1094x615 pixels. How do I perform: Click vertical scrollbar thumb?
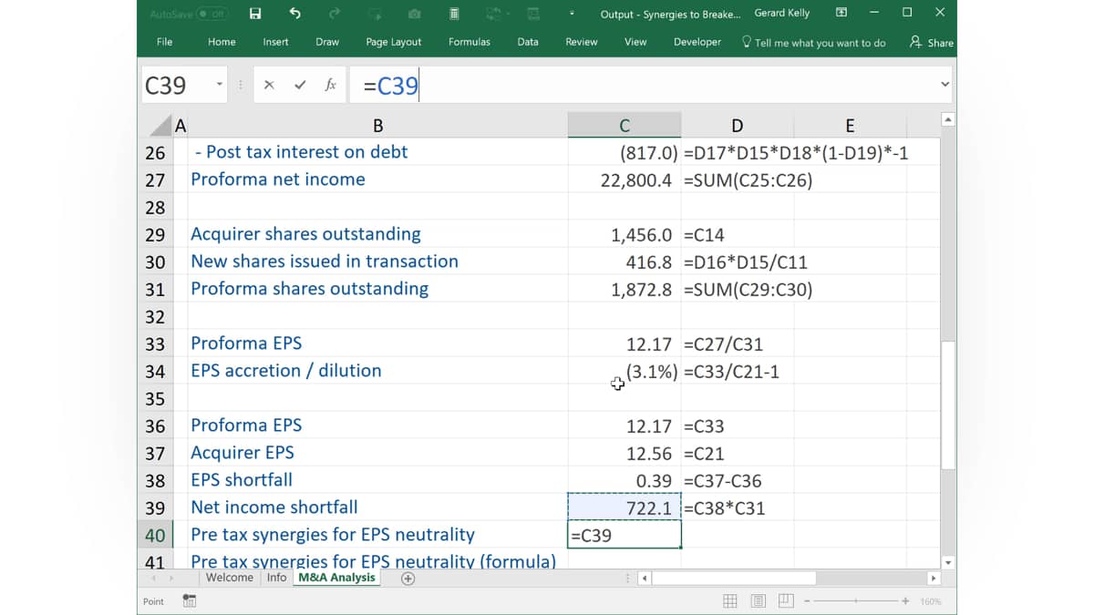pos(948,405)
